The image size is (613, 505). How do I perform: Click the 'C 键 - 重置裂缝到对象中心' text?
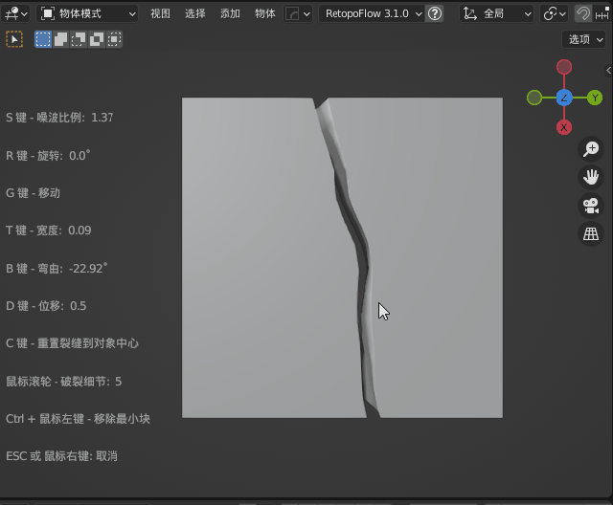click(73, 343)
